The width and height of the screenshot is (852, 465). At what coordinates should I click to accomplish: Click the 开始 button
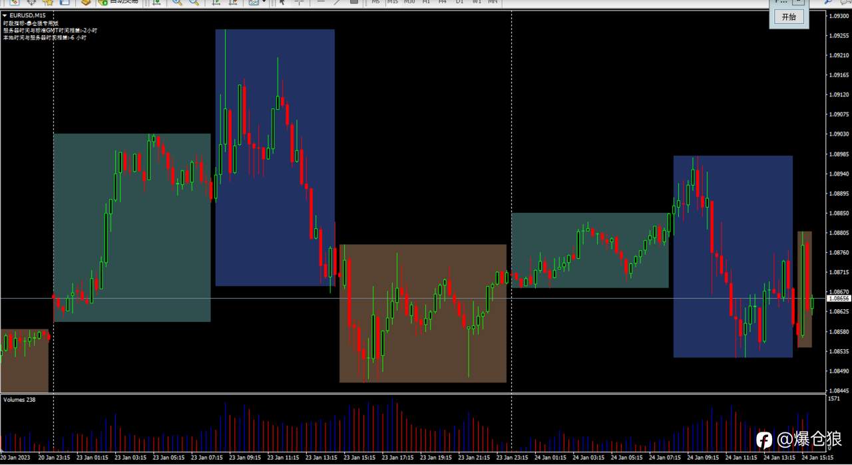tap(789, 17)
